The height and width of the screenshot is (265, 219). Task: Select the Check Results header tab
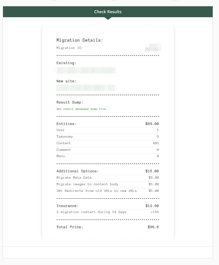point(108,12)
